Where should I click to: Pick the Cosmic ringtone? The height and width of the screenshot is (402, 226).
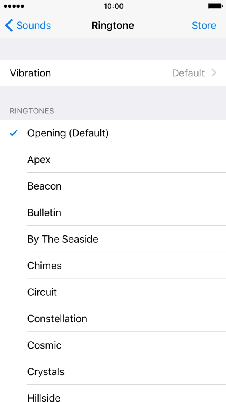44,345
